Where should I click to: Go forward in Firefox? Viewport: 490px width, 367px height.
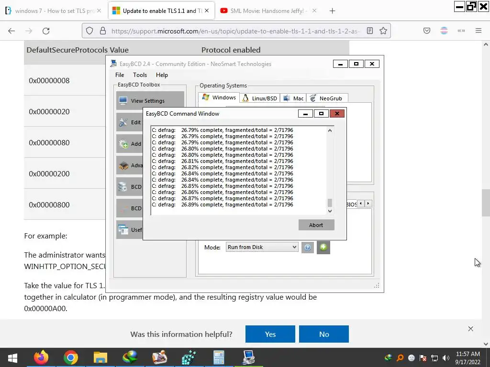tap(29, 31)
